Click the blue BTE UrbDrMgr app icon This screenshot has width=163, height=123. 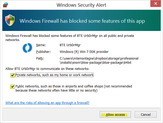point(27,48)
